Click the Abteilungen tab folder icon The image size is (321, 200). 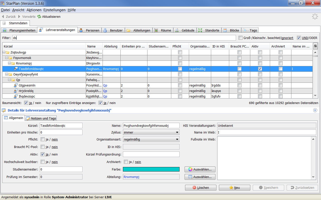coord(128,30)
